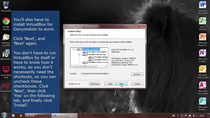This screenshot has height=118, width=210.
Task: Click the keyboard icon in the system tray
Action: pyautogui.click(x=174, y=115)
